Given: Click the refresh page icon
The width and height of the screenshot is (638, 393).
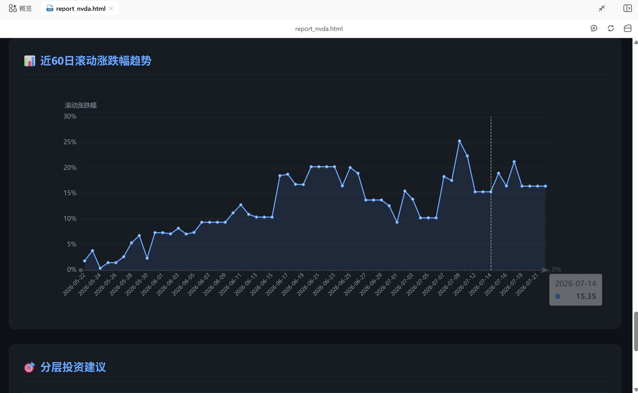Looking at the screenshot, I should (x=611, y=28).
